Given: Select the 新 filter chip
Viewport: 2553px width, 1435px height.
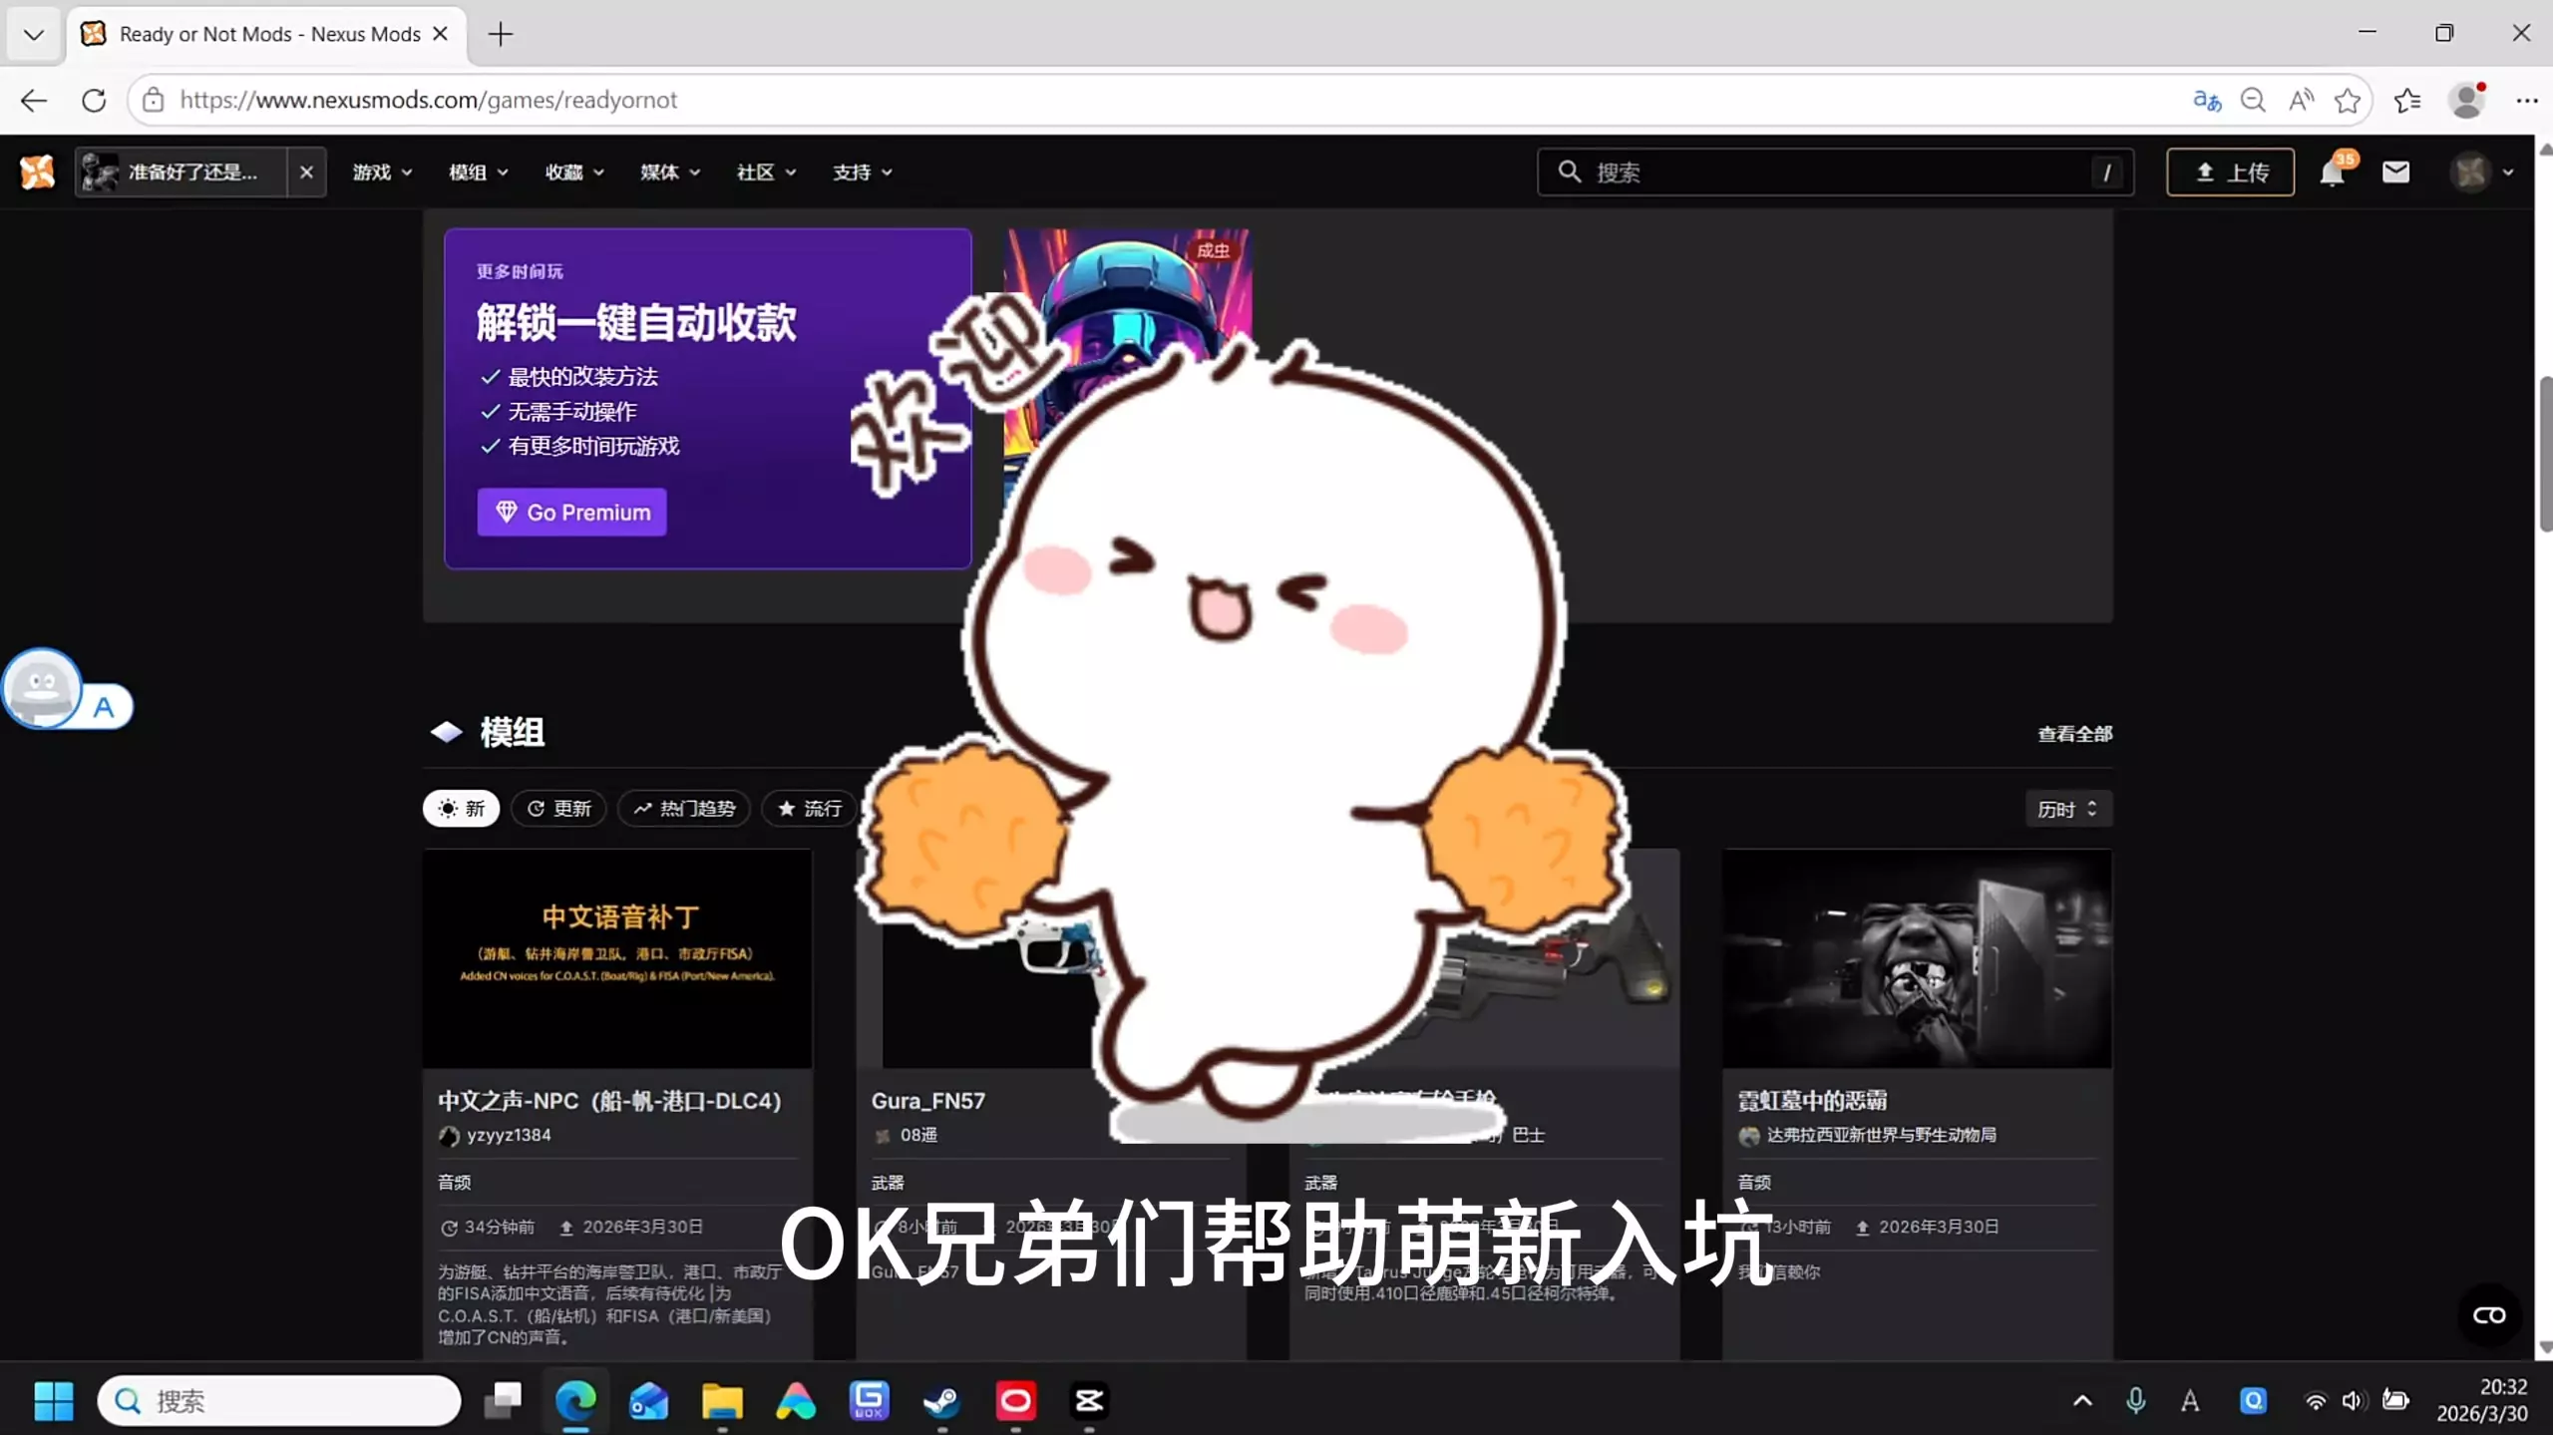Looking at the screenshot, I should click(x=461, y=808).
